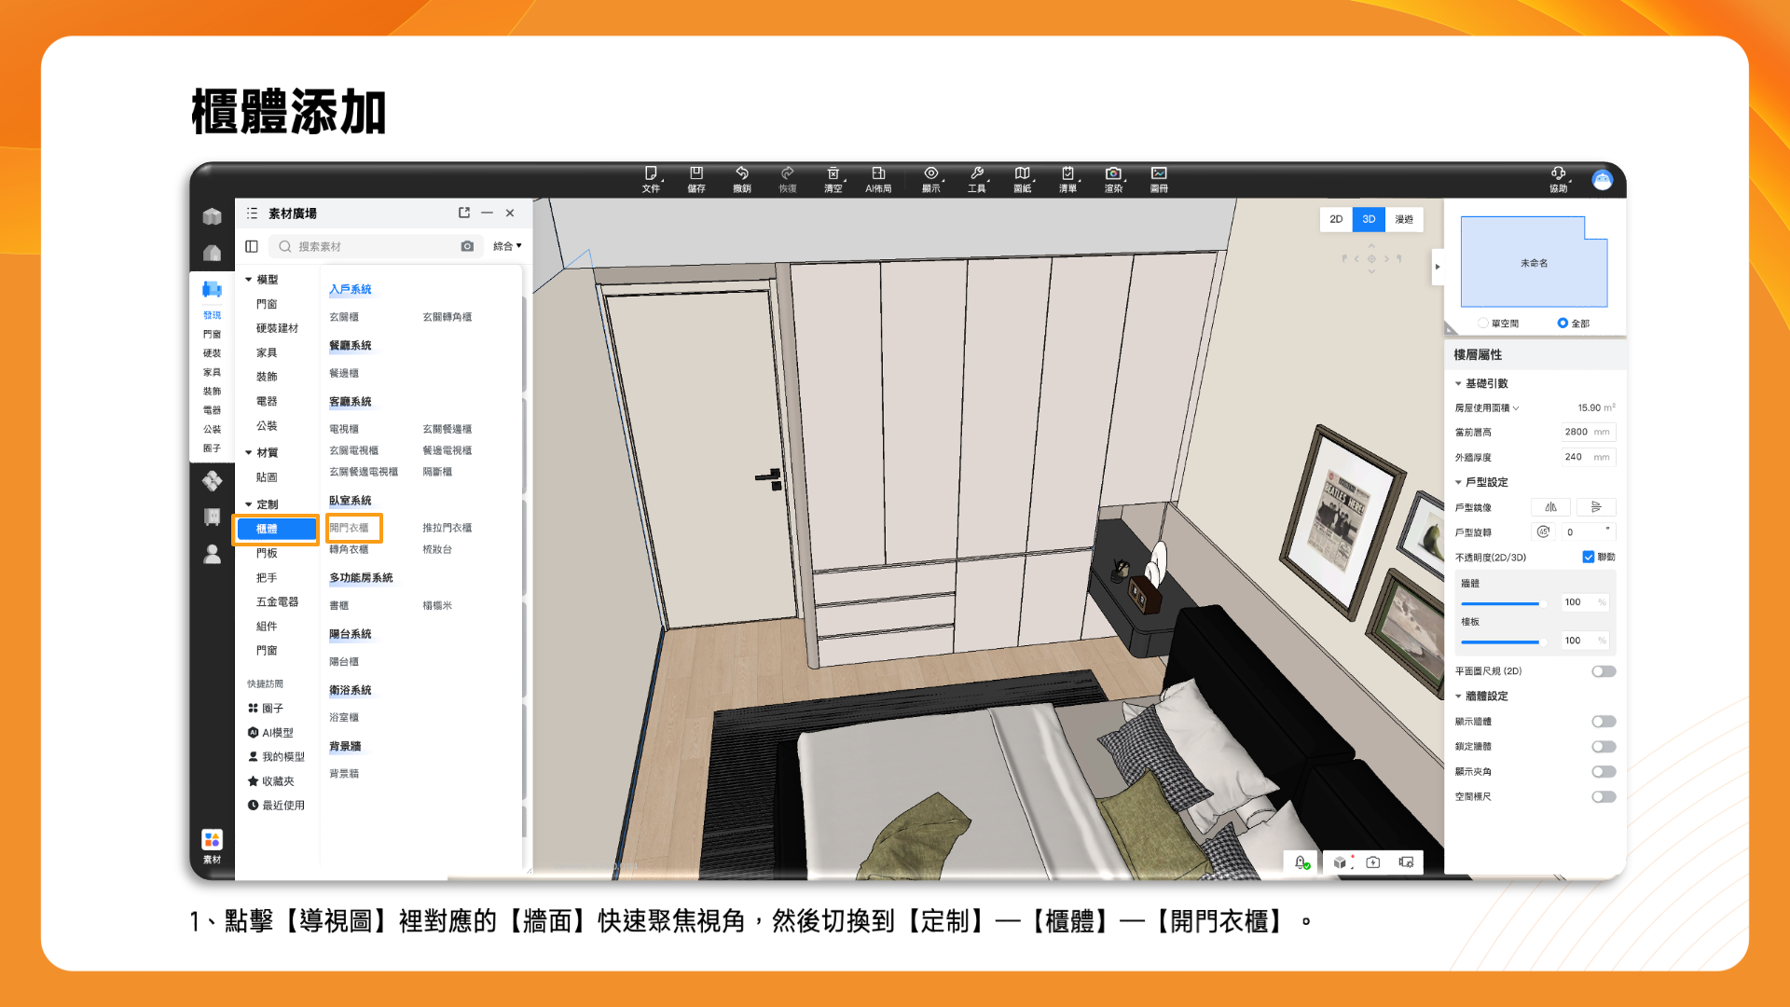Click the 戶型旋轉 rotate icon
The image size is (1790, 1007).
pos(1543,531)
